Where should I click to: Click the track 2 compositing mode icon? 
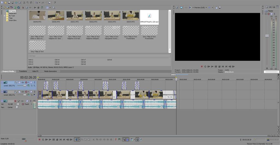coord(28,95)
